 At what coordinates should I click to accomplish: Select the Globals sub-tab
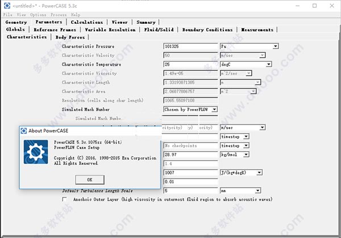click(15, 29)
